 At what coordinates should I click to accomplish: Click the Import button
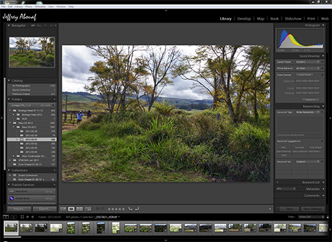(19, 209)
